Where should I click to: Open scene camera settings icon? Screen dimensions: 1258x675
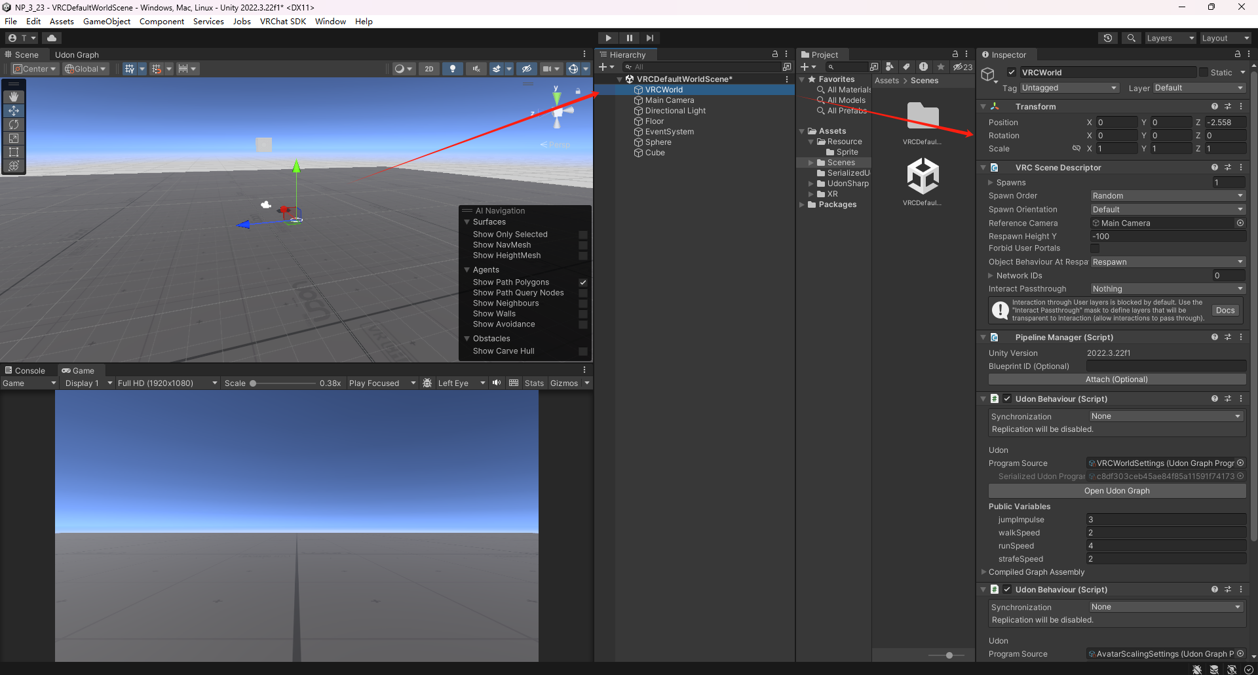(x=547, y=69)
